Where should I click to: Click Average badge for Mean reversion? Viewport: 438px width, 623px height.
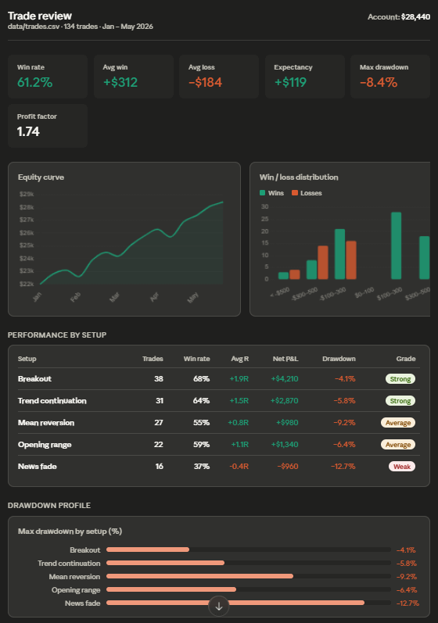coord(398,423)
